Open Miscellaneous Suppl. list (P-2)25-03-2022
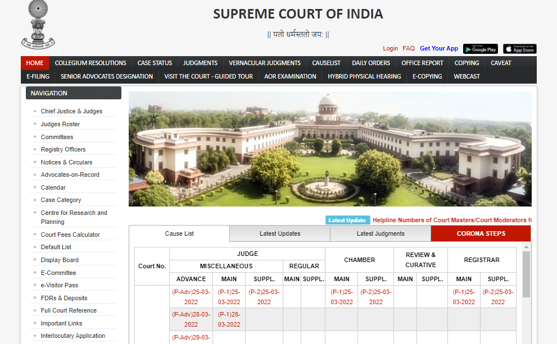This screenshot has width=557, height=344. tap(264, 297)
